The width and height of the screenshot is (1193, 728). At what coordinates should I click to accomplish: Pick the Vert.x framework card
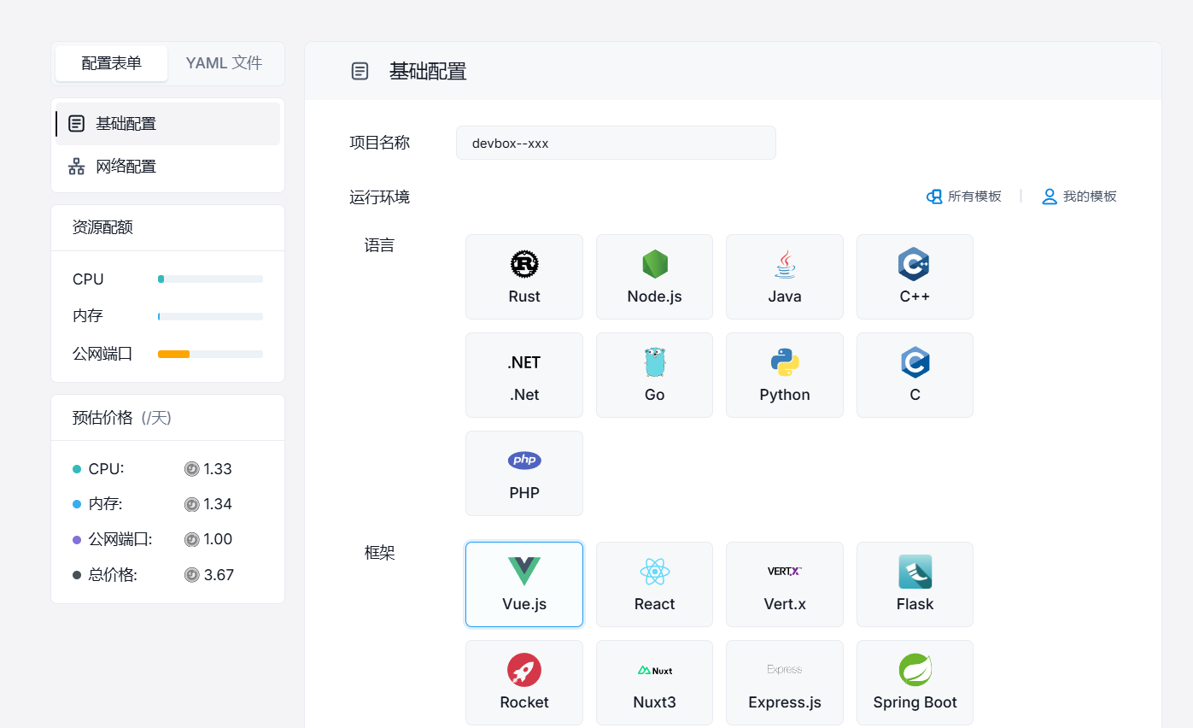785,584
